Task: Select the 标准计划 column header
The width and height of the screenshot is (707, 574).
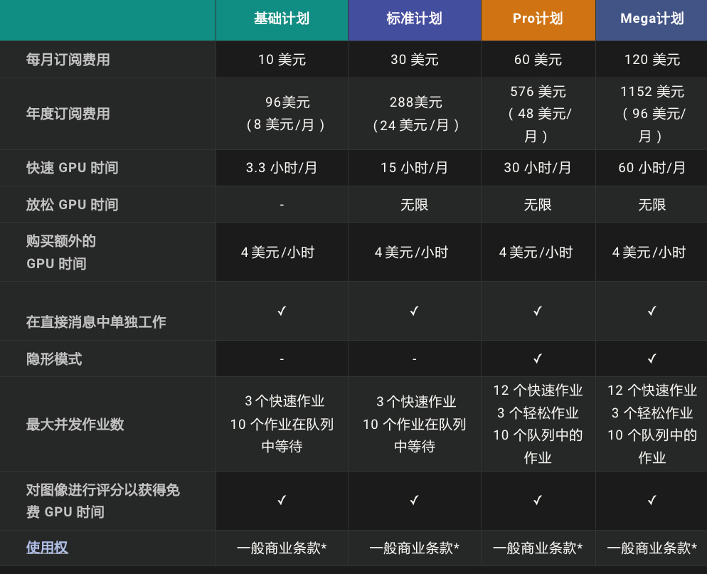Action: click(x=414, y=19)
